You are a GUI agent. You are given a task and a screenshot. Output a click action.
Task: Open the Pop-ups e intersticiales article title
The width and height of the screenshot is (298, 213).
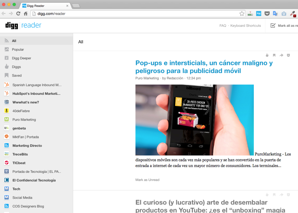[204, 67]
